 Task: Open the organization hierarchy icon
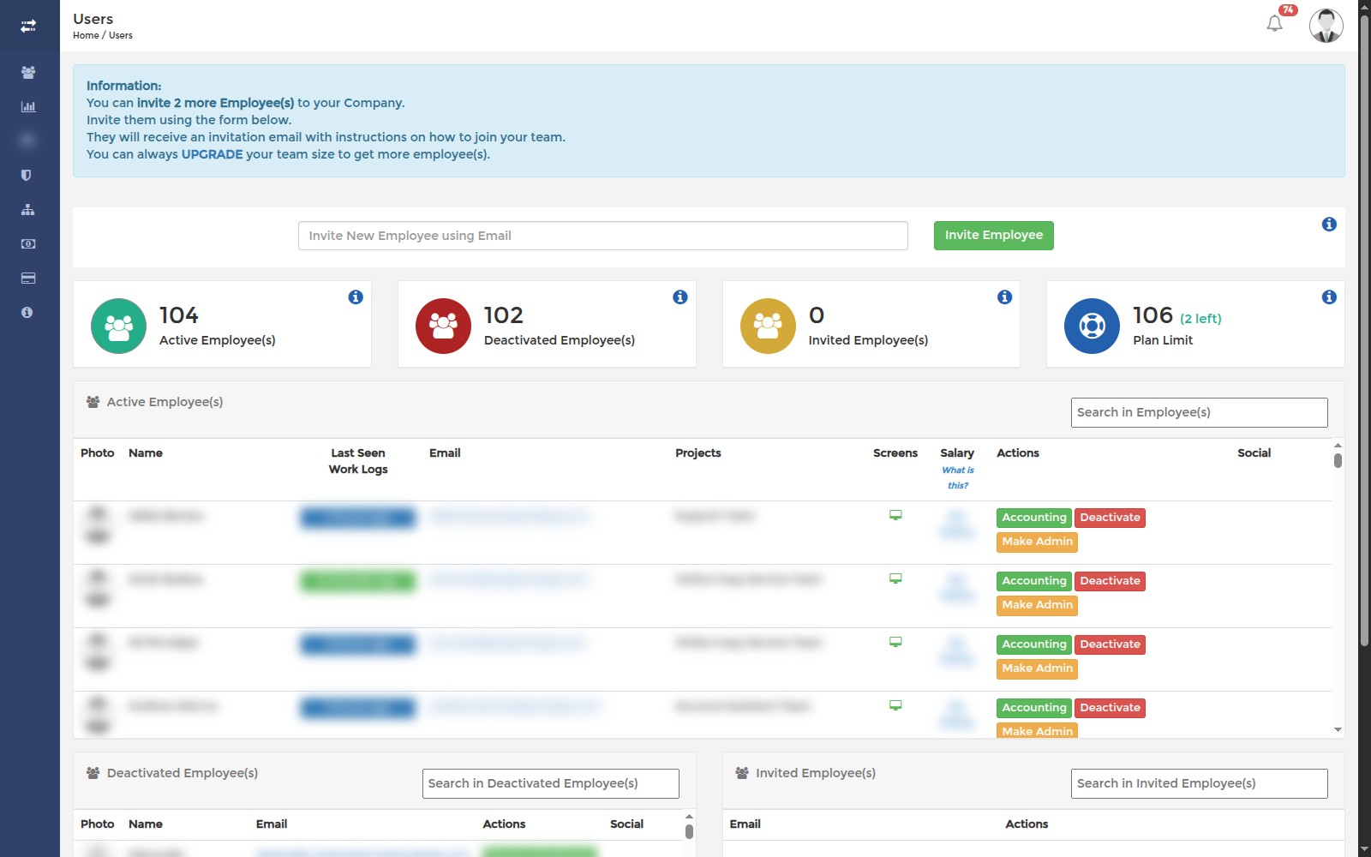(28, 210)
